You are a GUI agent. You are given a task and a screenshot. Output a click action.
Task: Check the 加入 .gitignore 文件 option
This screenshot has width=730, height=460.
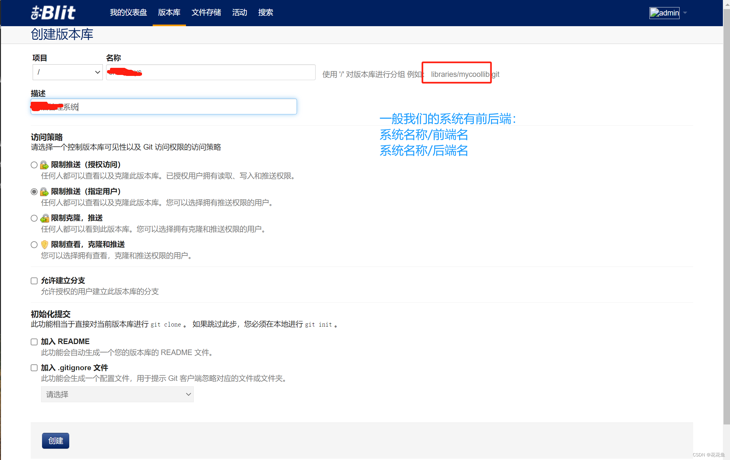(34, 368)
